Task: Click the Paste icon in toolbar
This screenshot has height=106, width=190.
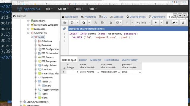Action: pos(103,23)
